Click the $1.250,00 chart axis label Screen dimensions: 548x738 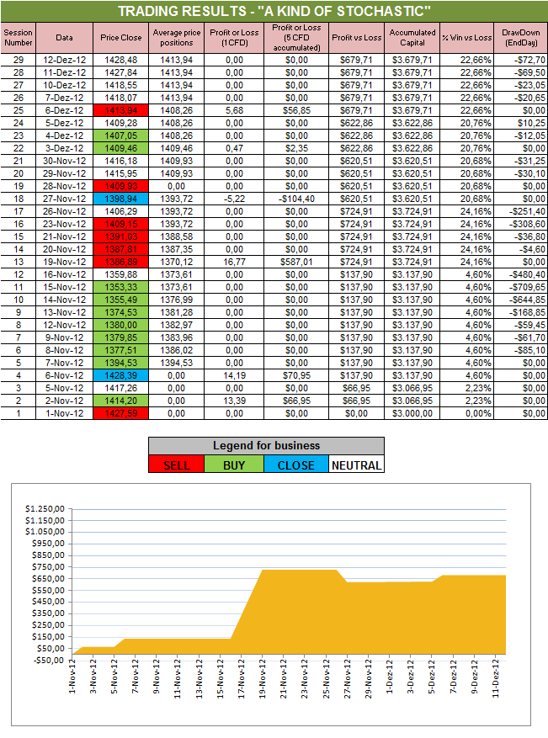(45, 509)
